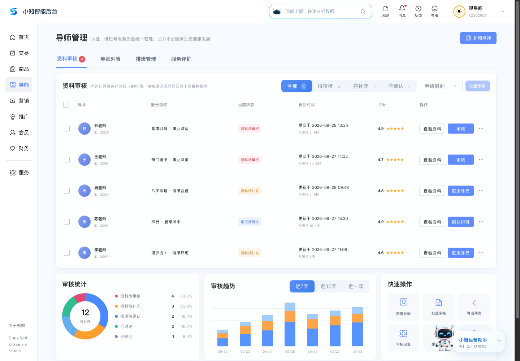Select 资料审核 tab
Image resolution: width=520 pixels, height=361 pixels.
(x=71, y=59)
